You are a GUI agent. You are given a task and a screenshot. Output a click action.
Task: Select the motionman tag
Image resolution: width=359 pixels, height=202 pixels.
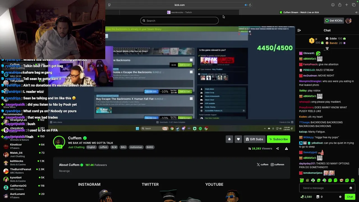136,147
